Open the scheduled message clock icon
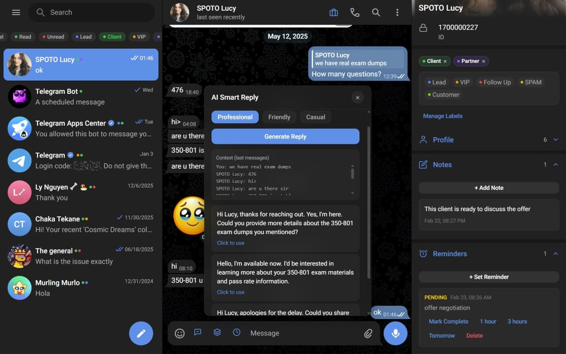The width and height of the screenshot is (566, 354). point(237,333)
